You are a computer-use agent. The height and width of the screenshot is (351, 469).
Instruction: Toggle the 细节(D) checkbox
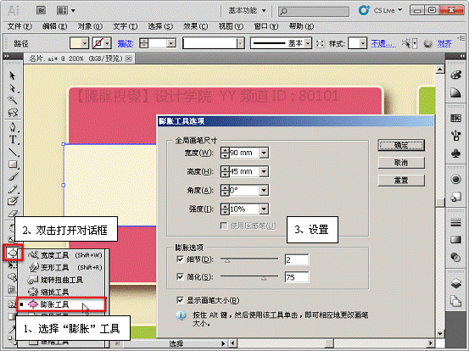point(180,259)
